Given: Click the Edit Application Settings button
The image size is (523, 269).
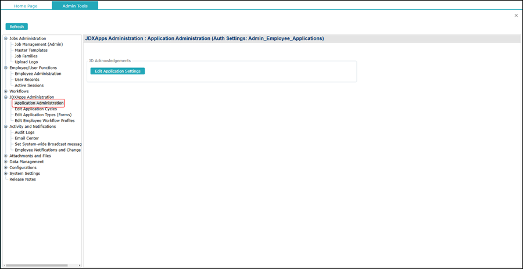Looking at the screenshot, I should (117, 71).
